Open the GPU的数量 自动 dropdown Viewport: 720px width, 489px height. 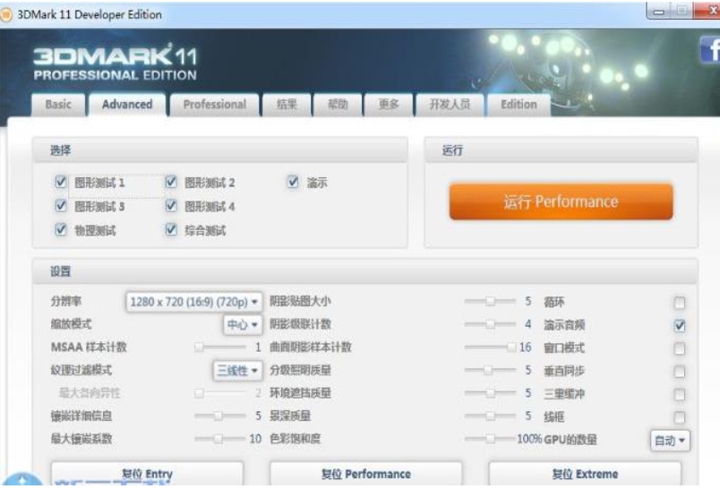click(670, 441)
